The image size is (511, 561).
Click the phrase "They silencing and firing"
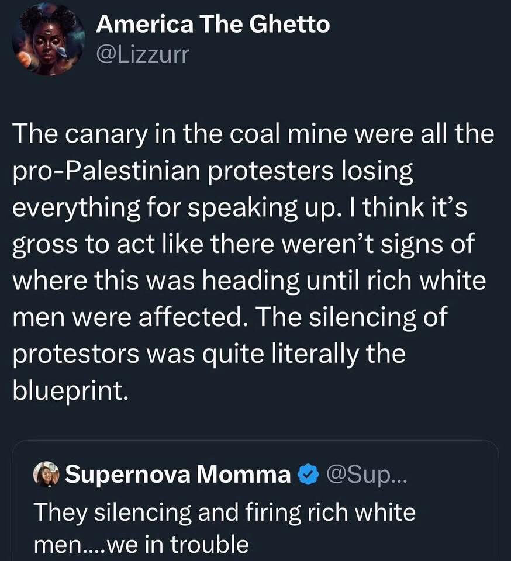coord(146,512)
